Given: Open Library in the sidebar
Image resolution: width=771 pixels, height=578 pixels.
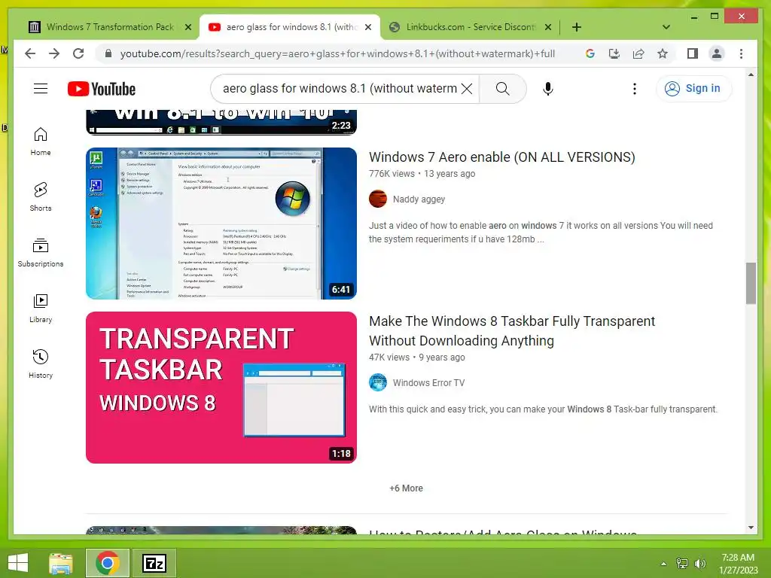Looking at the screenshot, I should click(41, 308).
